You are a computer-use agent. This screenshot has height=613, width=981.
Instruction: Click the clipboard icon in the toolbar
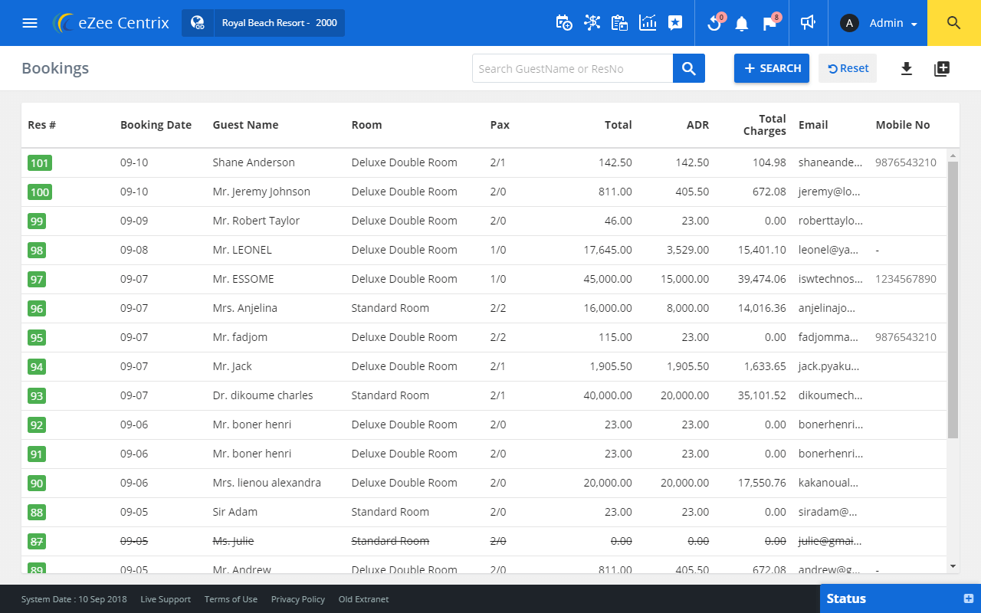pos(619,24)
